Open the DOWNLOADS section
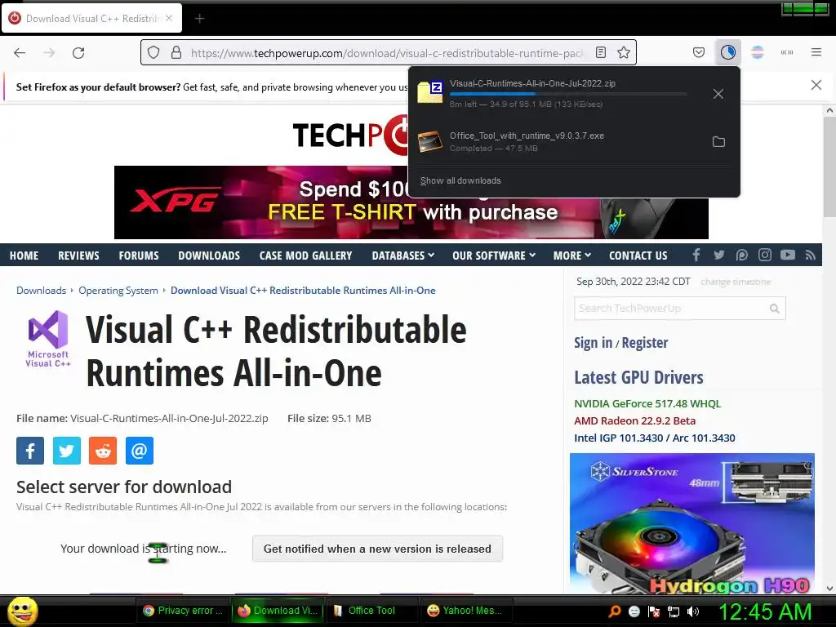836x627 pixels. coord(209,256)
